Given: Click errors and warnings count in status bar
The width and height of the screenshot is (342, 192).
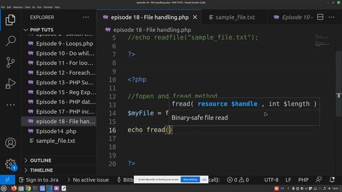Looking at the screenshot, I should (x=238, y=180).
